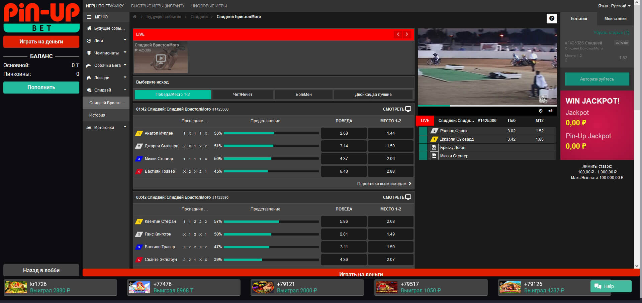The height and width of the screenshot is (303, 642).
Task: Click 3.02 odds for Роланд Франк
Action: [x=511, y=131]
